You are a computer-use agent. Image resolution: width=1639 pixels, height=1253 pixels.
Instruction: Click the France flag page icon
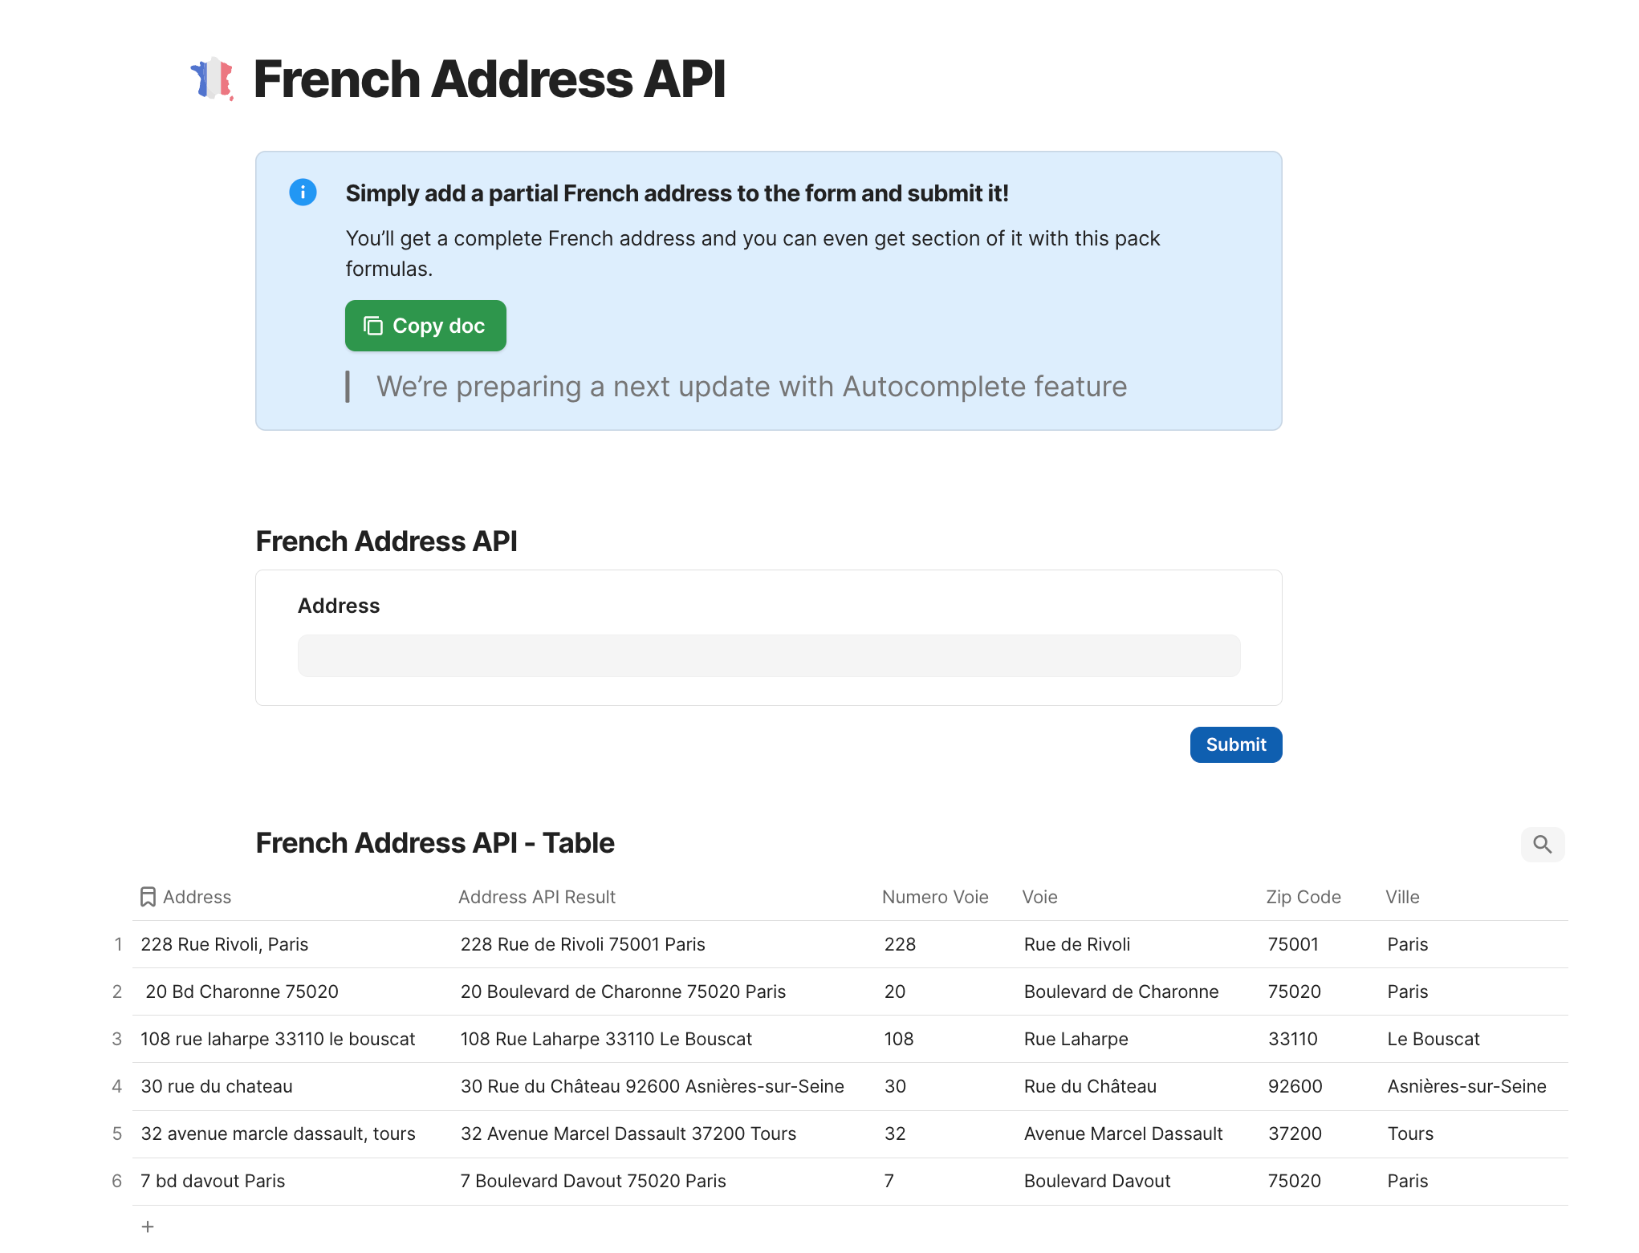(212, 79)
